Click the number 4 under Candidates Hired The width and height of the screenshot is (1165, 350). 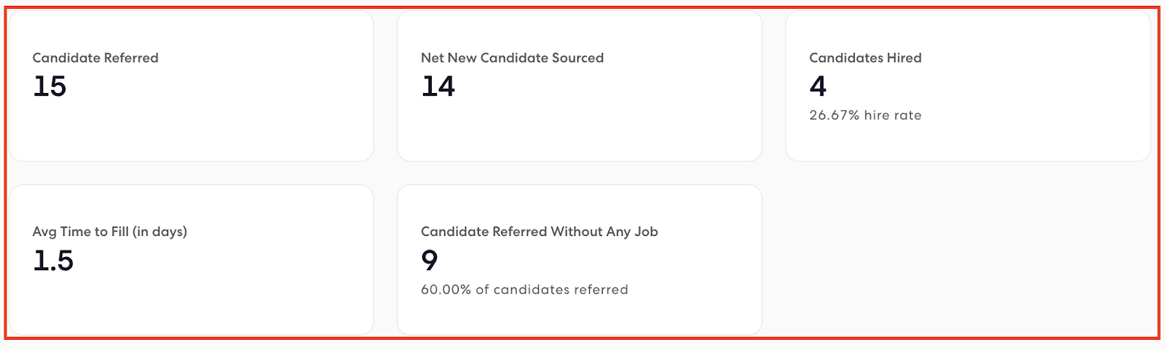(x=818, y=86)
